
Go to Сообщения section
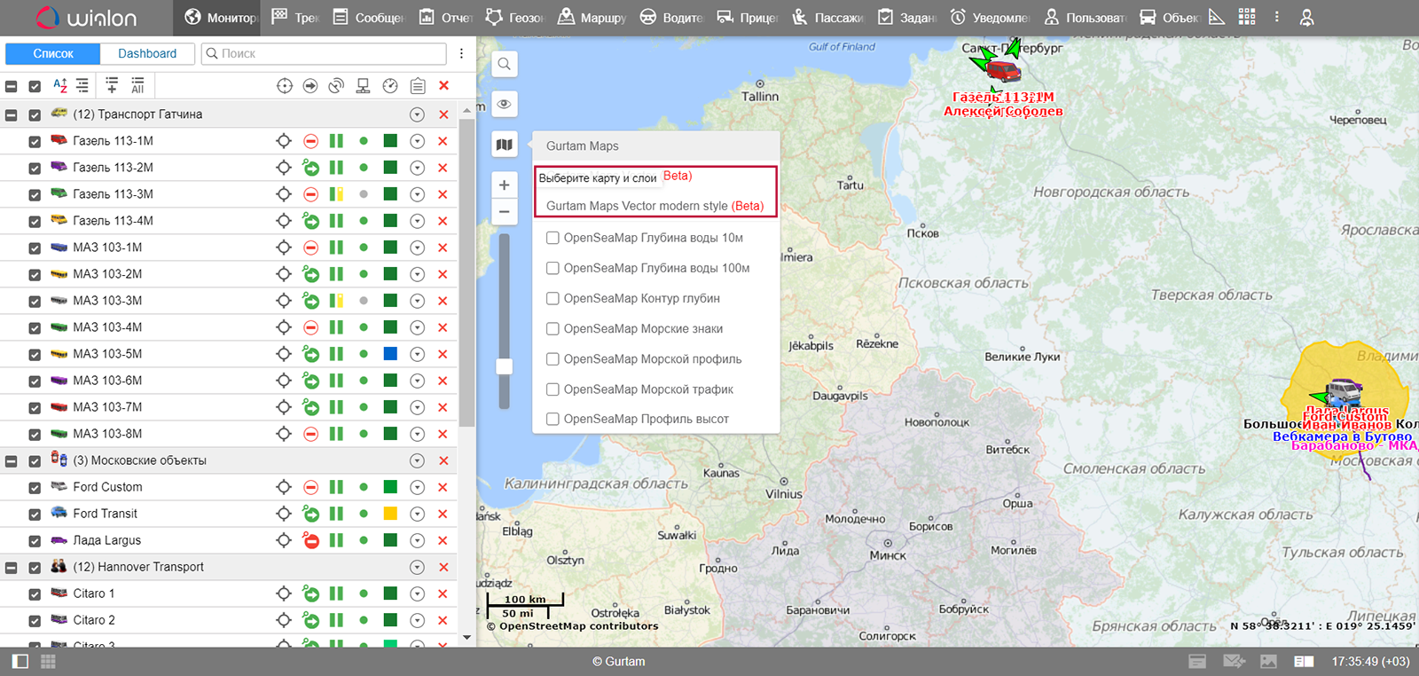tap(368, 17)
